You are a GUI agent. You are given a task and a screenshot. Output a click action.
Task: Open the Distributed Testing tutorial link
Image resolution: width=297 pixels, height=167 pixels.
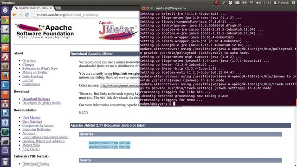coord(36,164)
